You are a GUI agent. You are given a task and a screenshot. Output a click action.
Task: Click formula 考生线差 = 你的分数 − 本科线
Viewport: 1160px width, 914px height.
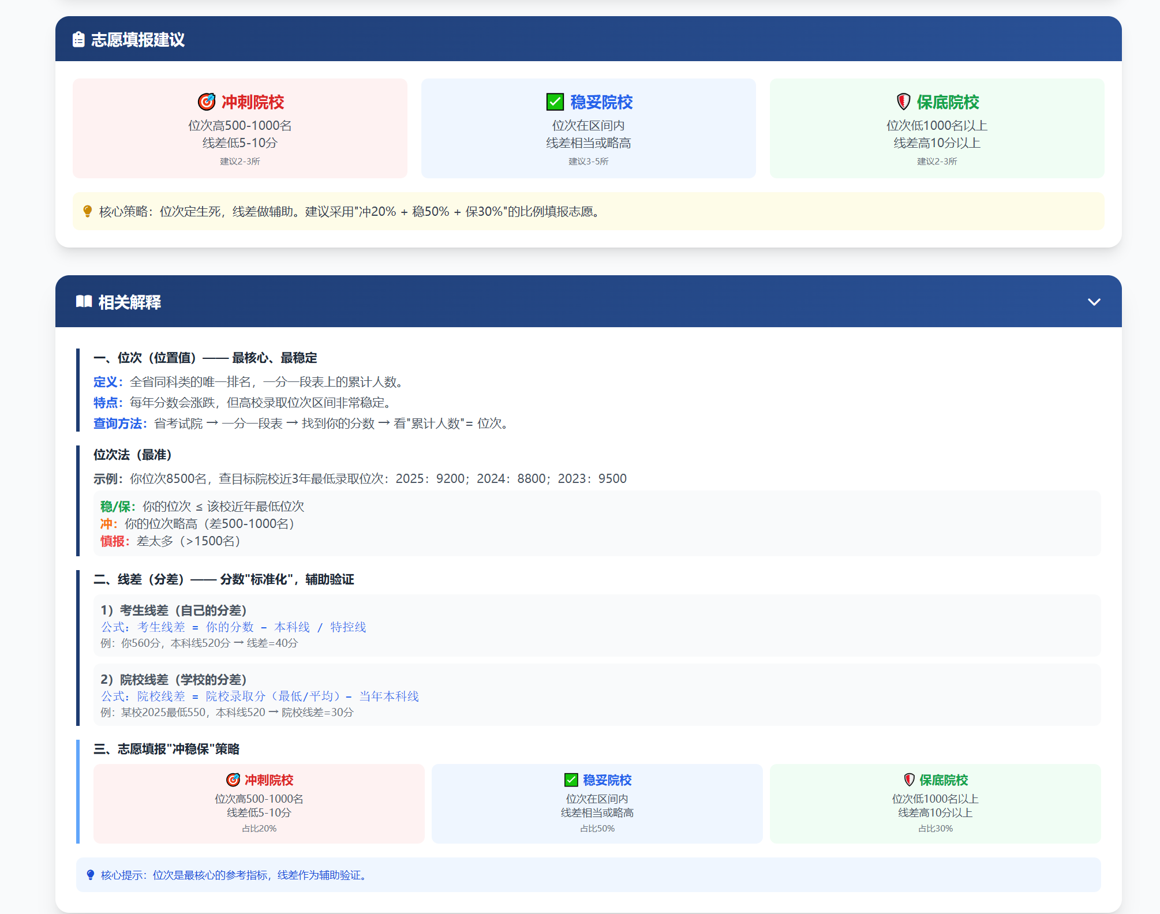tap(234, 627)
